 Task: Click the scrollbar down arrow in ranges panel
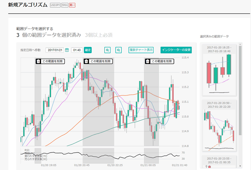240,166
